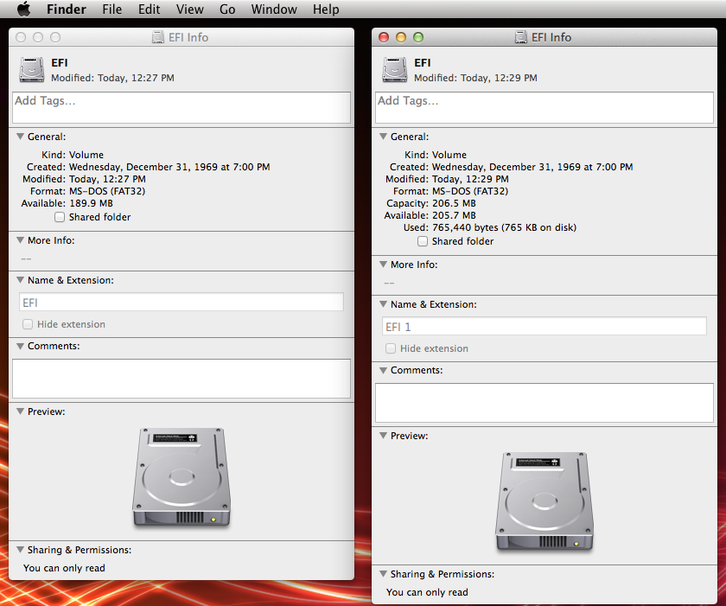
Task: Collapse Sharing & Permissions in left window
Action: [x=21, y=550]
